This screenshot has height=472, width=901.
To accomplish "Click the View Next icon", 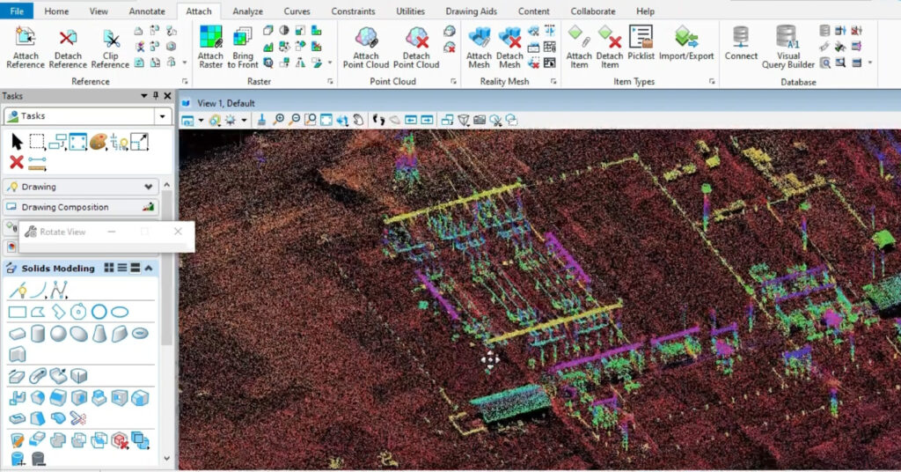I will click(x=427, y=120).
